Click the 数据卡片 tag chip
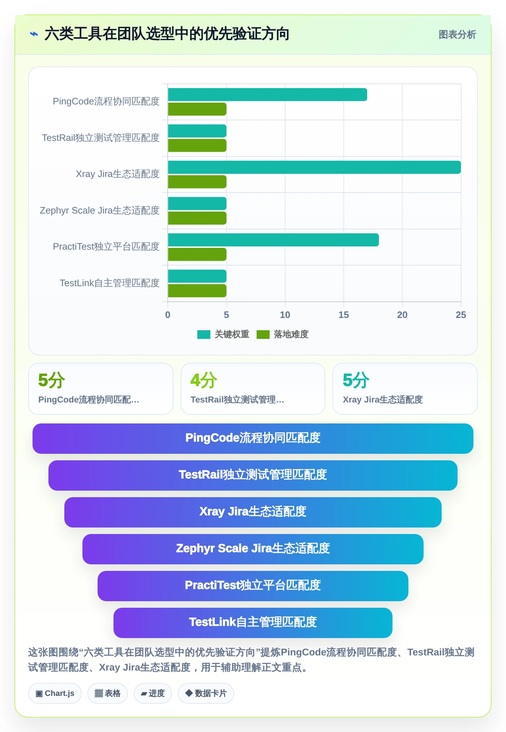This screenshot has height=732, width=506. point(206,693)
